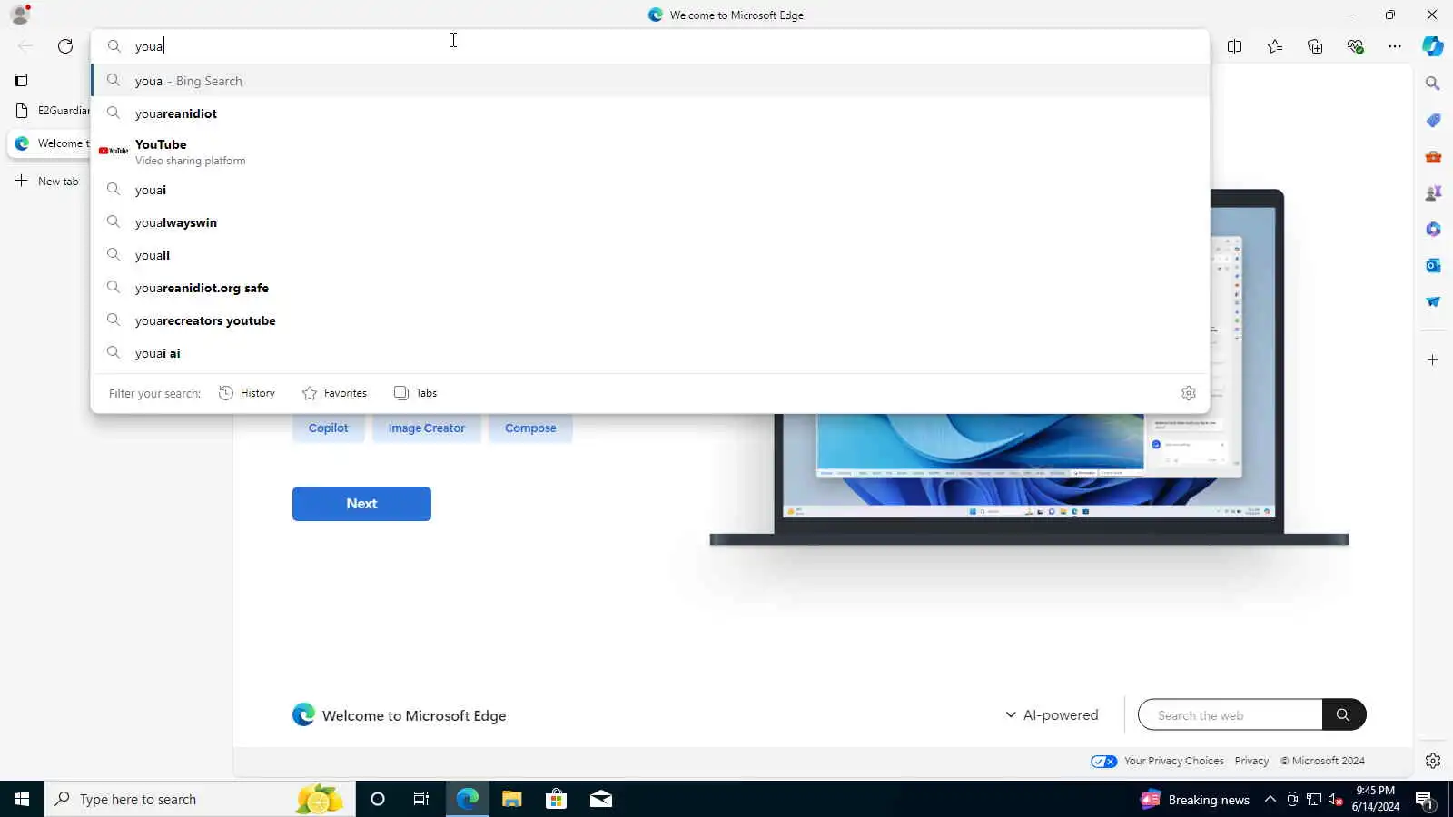
Task: Filter the search by Favorites
Action: [x=334, y=393]
